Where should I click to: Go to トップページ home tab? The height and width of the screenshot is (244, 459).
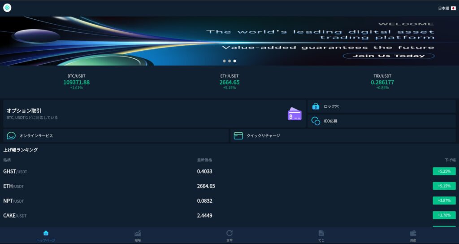coord(46,236)
